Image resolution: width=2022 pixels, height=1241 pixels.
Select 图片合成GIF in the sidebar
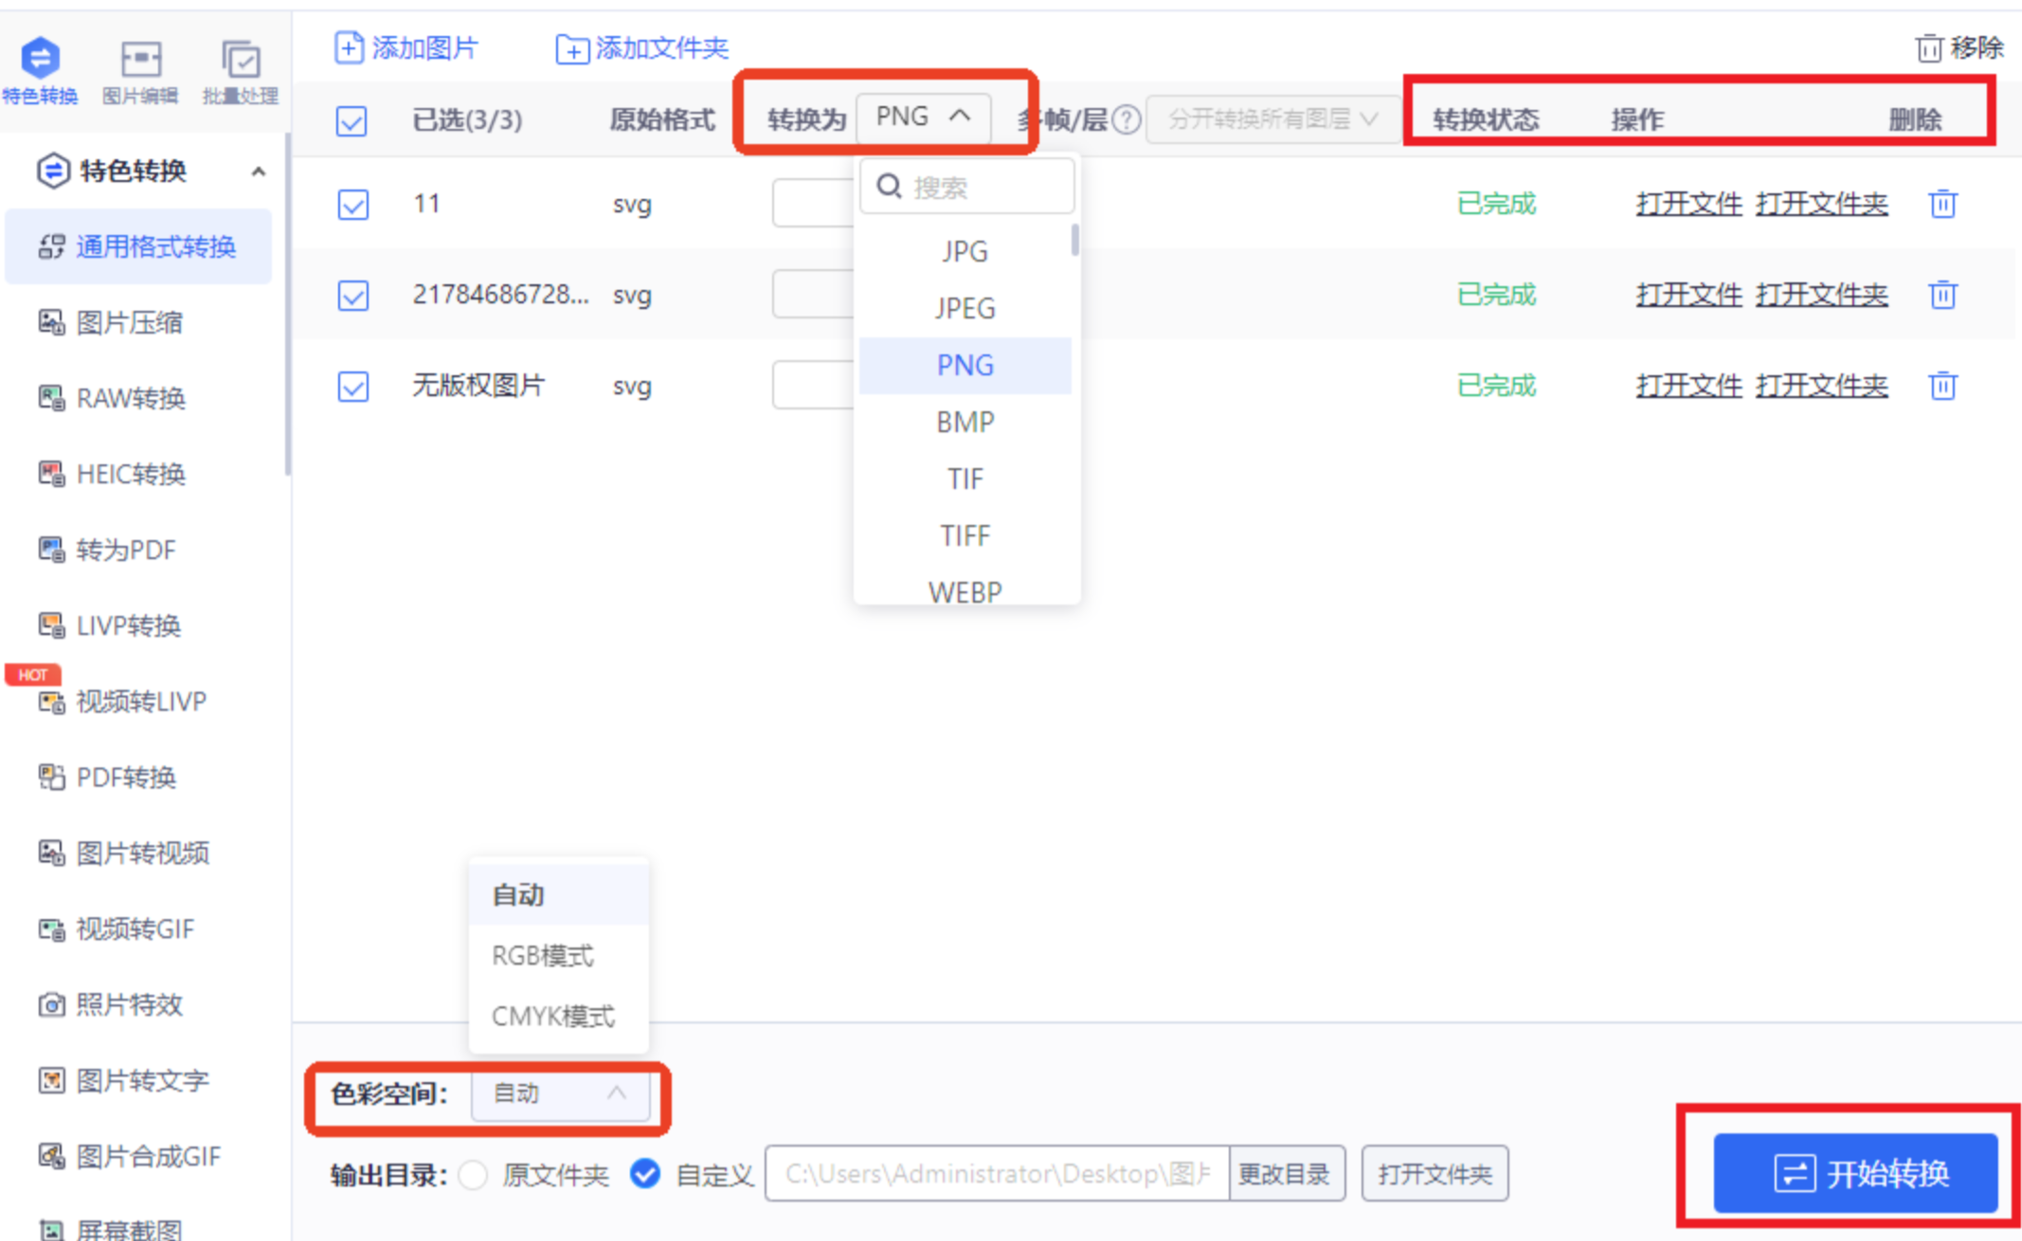pos(138,1157)
